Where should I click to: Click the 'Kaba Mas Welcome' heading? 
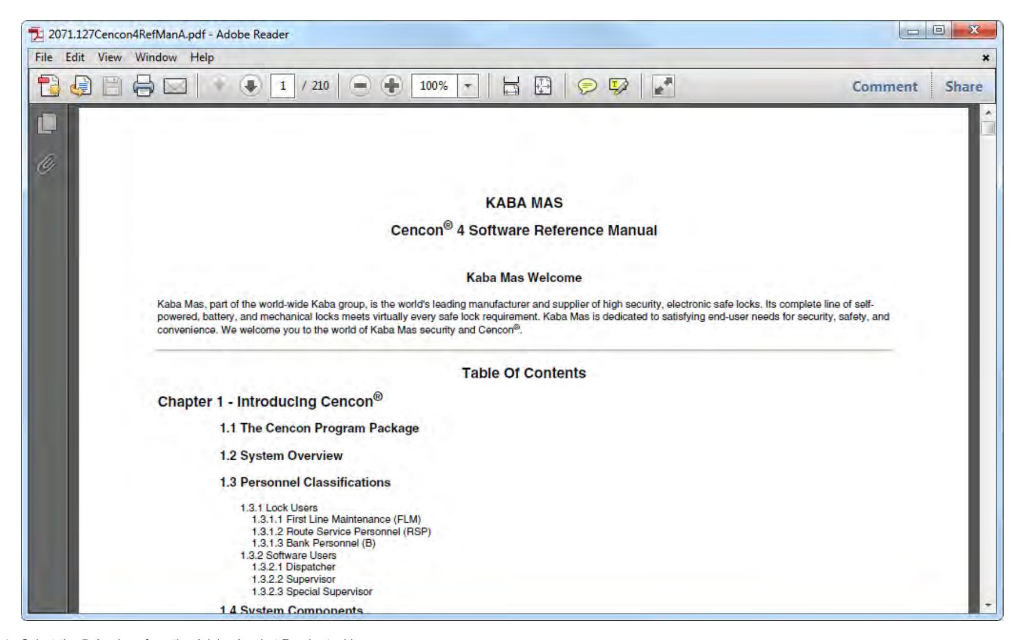[x=524, y=278]
